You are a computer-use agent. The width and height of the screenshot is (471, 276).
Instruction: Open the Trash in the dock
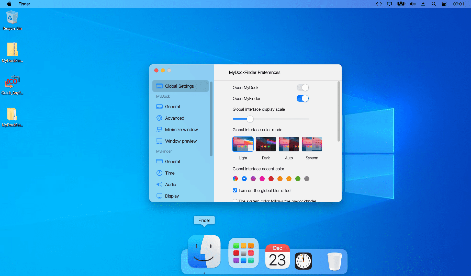click(x=335, y=261)
